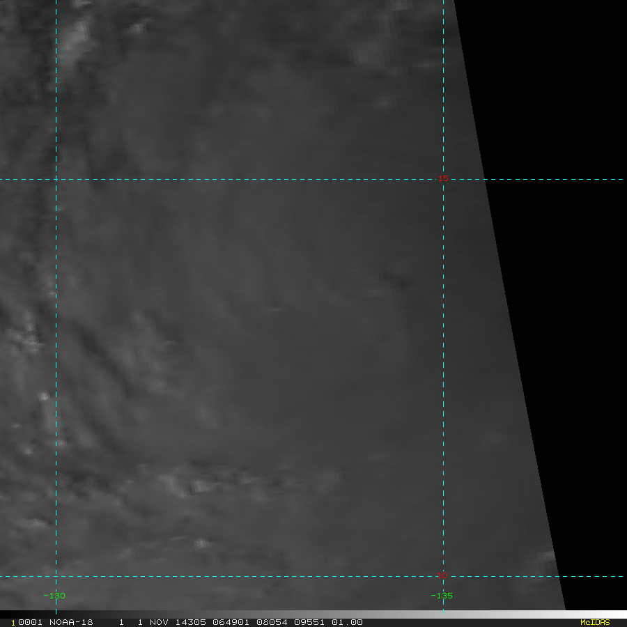Viewport: 627px width, 627px height.
Task: Click the green longitude label -130
Action: [54, 596]
